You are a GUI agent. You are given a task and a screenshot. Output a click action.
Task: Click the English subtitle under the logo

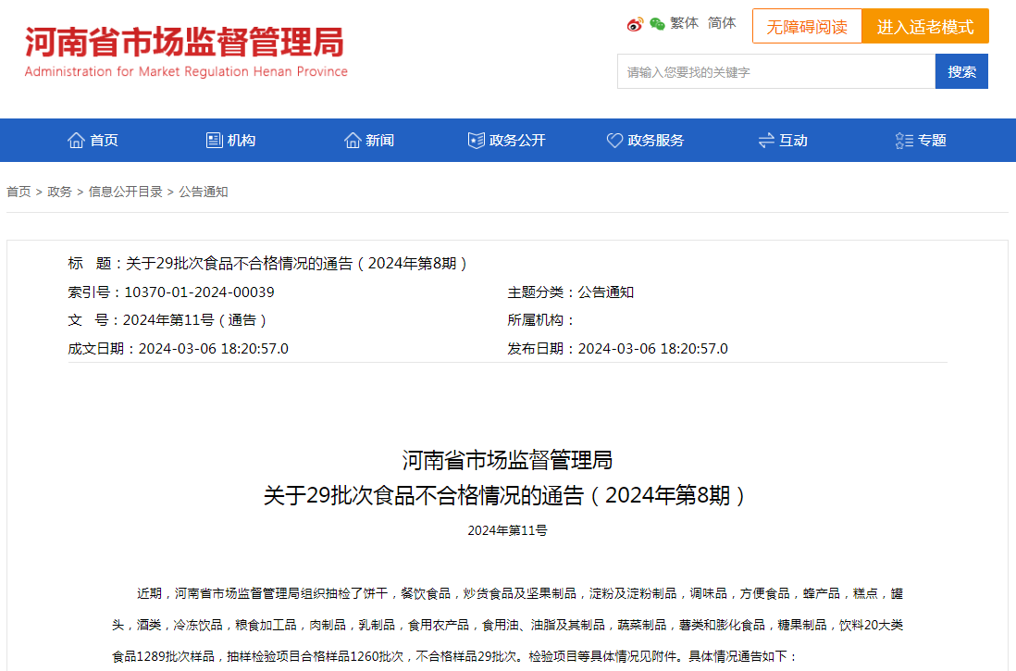coord(186,71)
